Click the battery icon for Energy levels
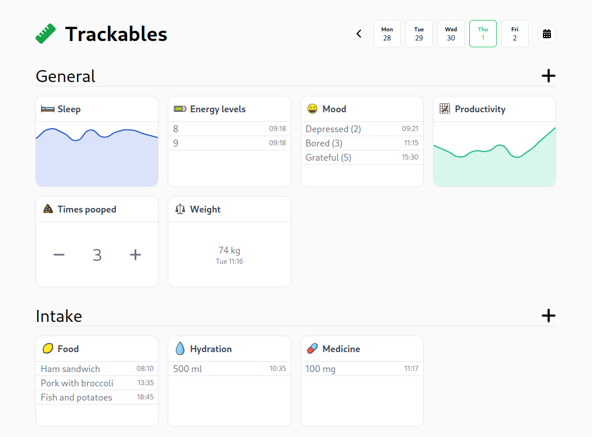The image size is (592, 437). pyautogui.click(x=180, y=109)
